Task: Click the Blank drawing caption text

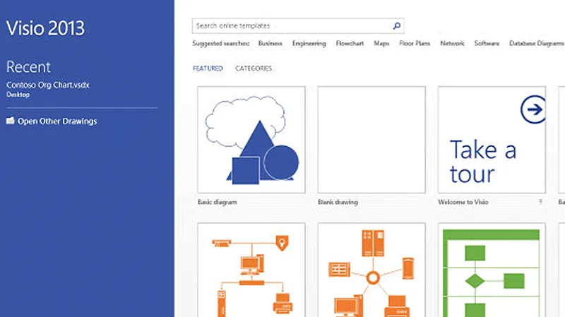Action: [x=338, y=202]
